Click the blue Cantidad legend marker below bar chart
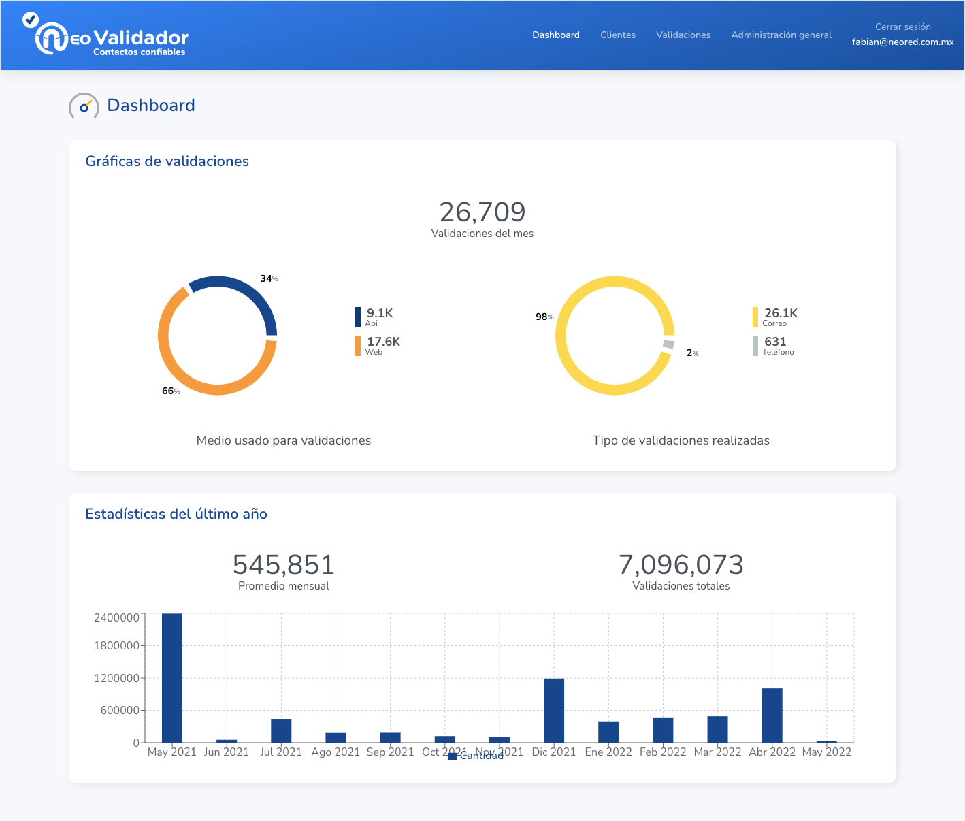The image size is (965, 821). point(452,756)
